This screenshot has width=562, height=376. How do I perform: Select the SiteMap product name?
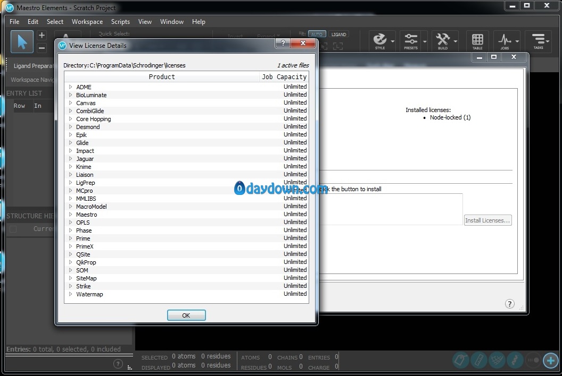pyautogui.click(x=86, y=278)
